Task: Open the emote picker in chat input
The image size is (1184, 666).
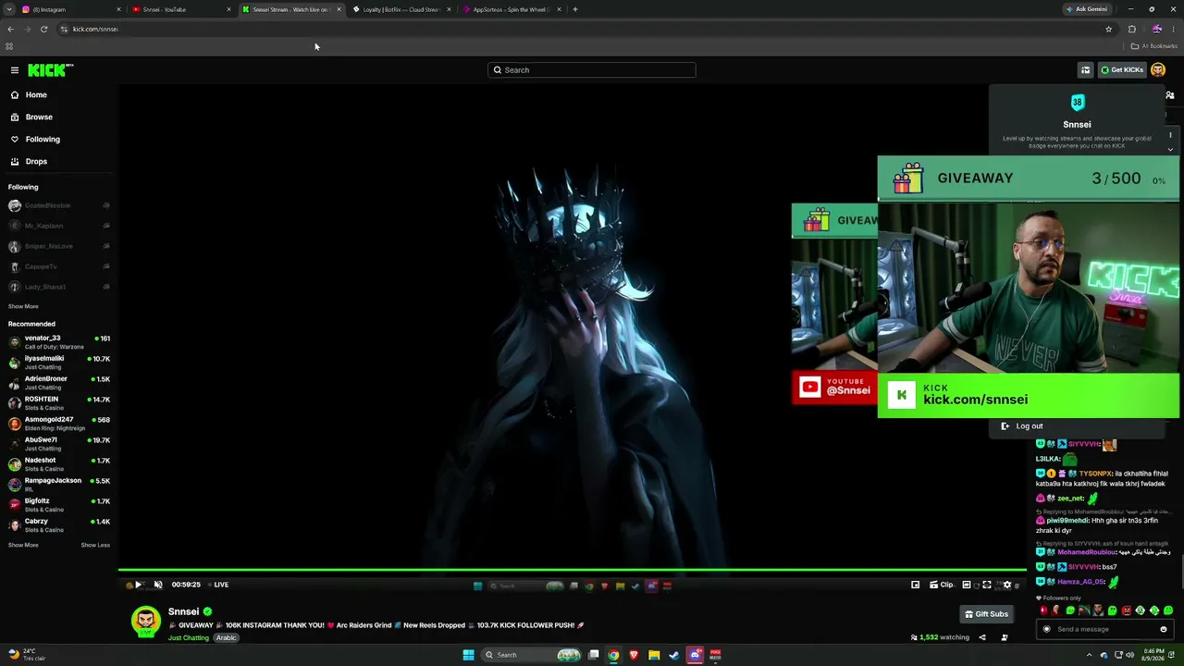Action: (x=1164, y=629)
